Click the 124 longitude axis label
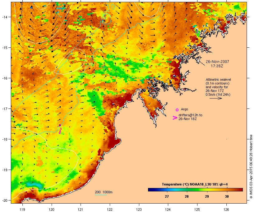 point(168,210)
